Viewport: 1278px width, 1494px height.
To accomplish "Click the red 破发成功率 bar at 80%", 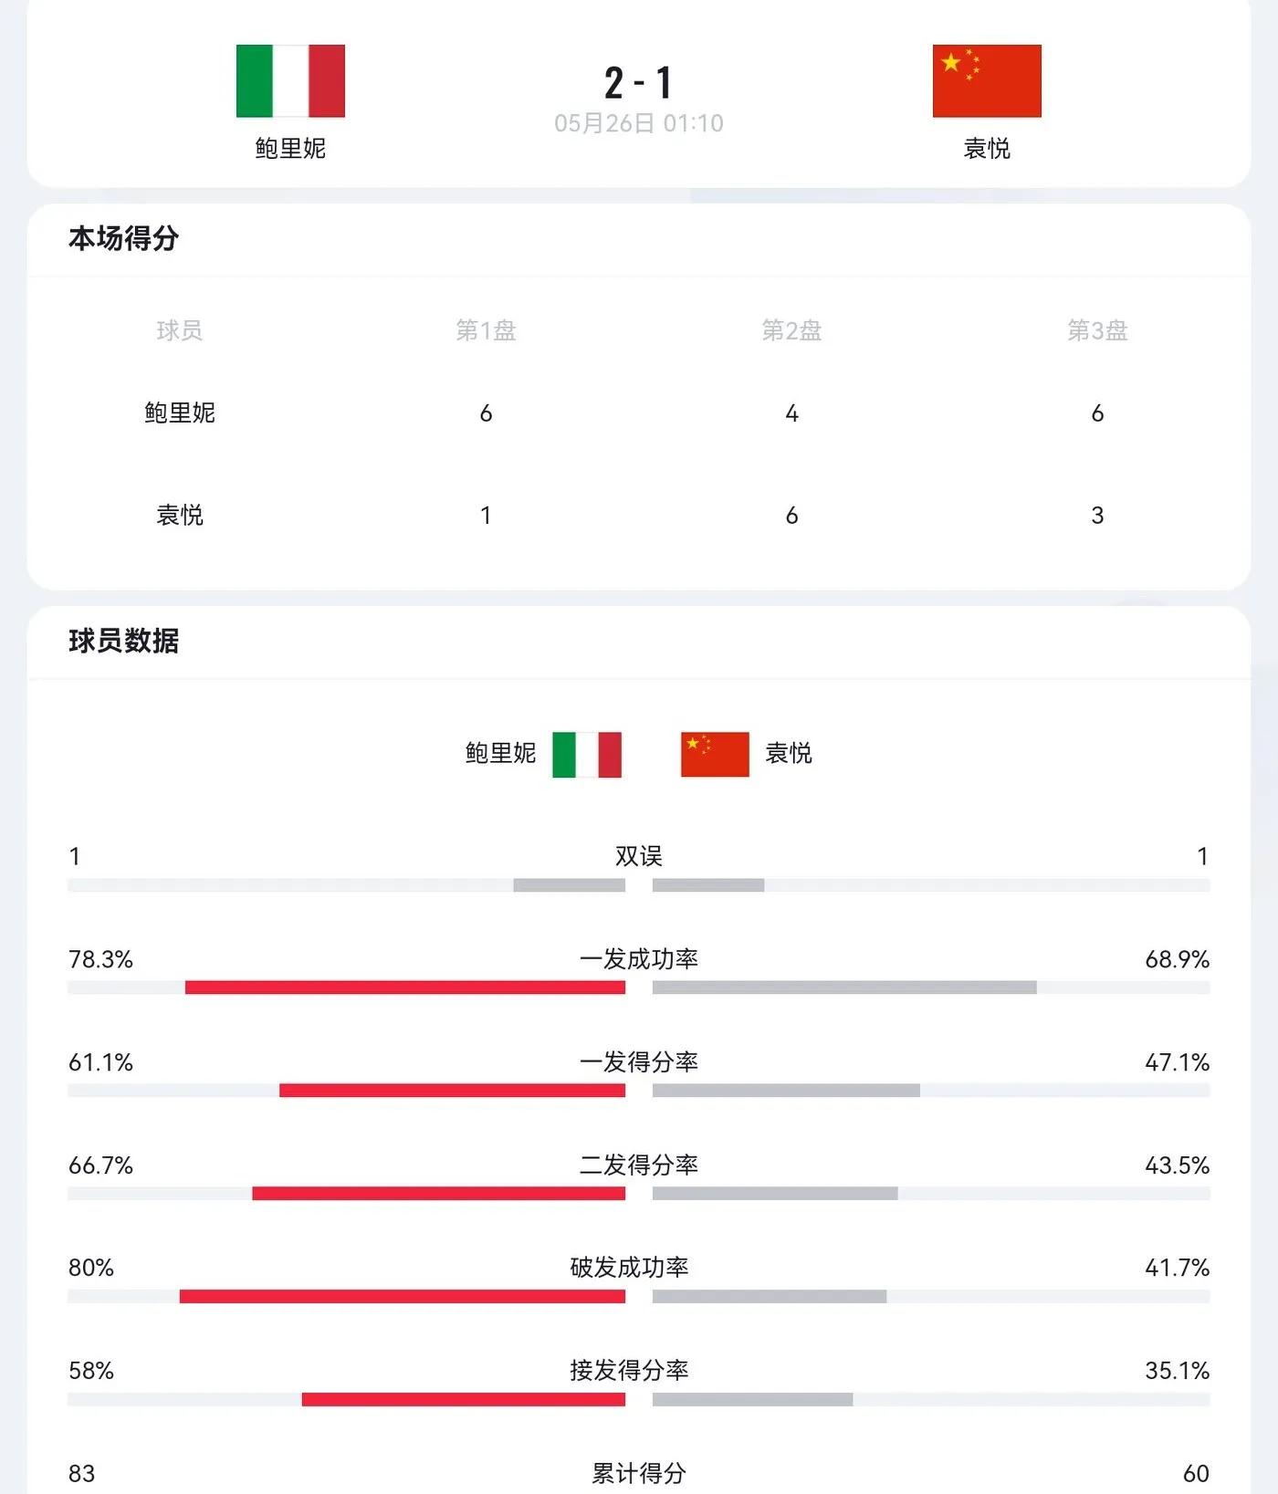I will coord(403,1296).
